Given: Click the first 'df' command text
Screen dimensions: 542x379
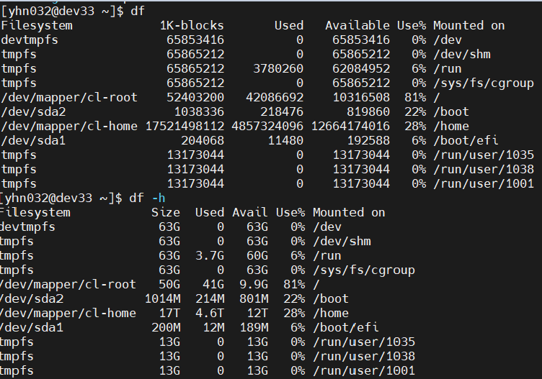Looking at the screenshot, I should point(137,11).
